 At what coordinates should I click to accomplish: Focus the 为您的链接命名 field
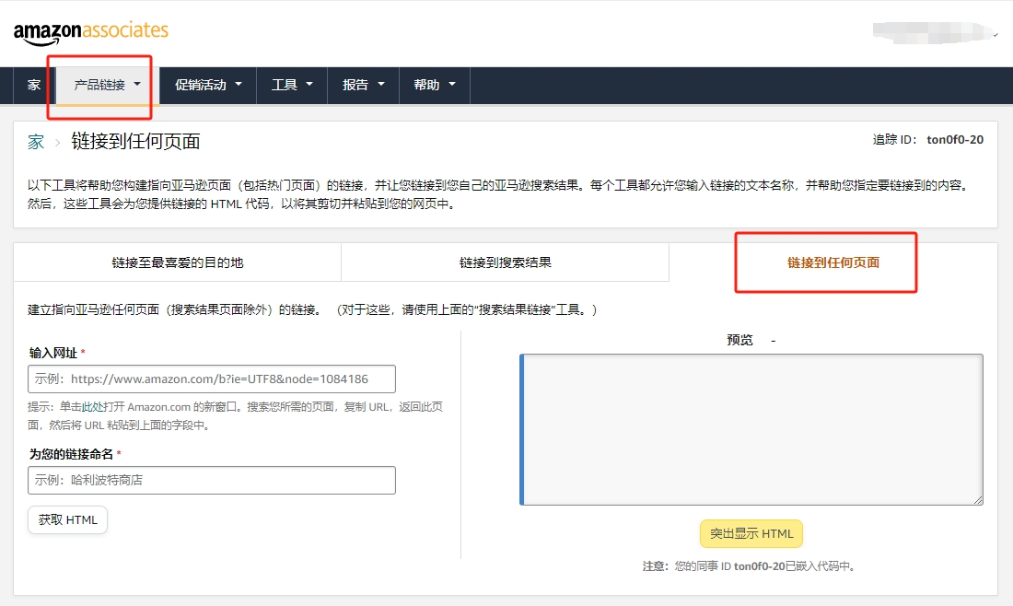tap(211, 480)
